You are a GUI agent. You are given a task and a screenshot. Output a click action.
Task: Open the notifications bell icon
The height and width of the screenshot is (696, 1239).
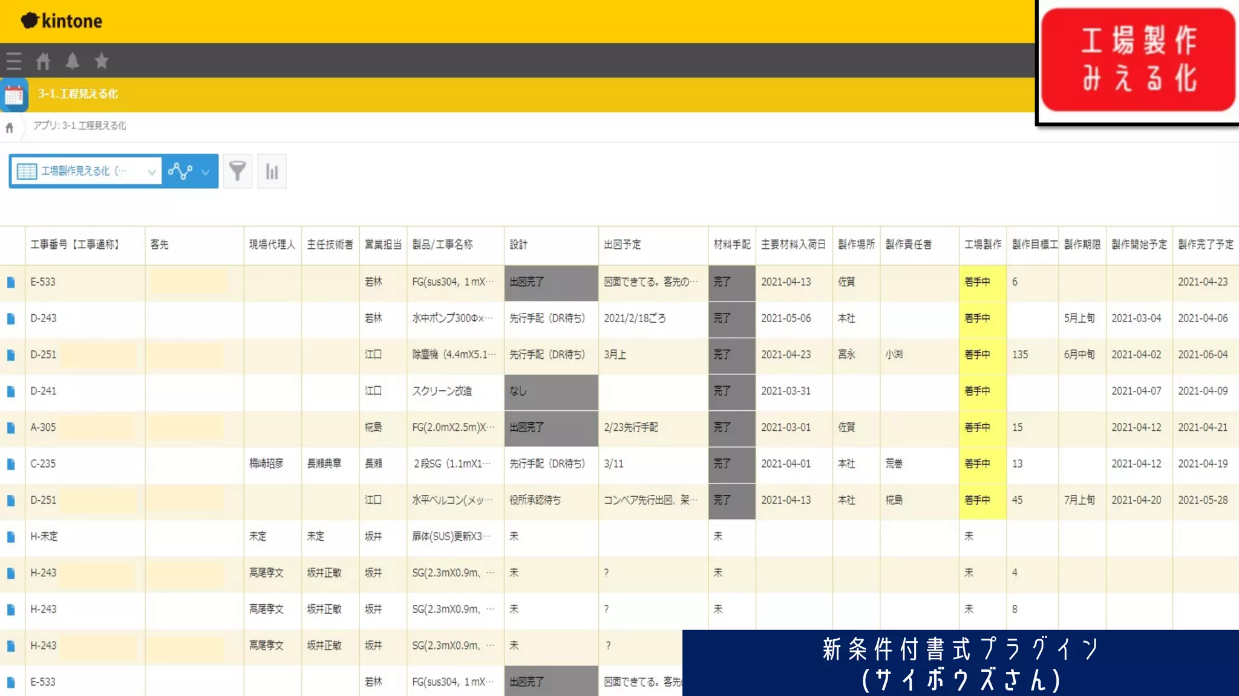coord(72,61)
